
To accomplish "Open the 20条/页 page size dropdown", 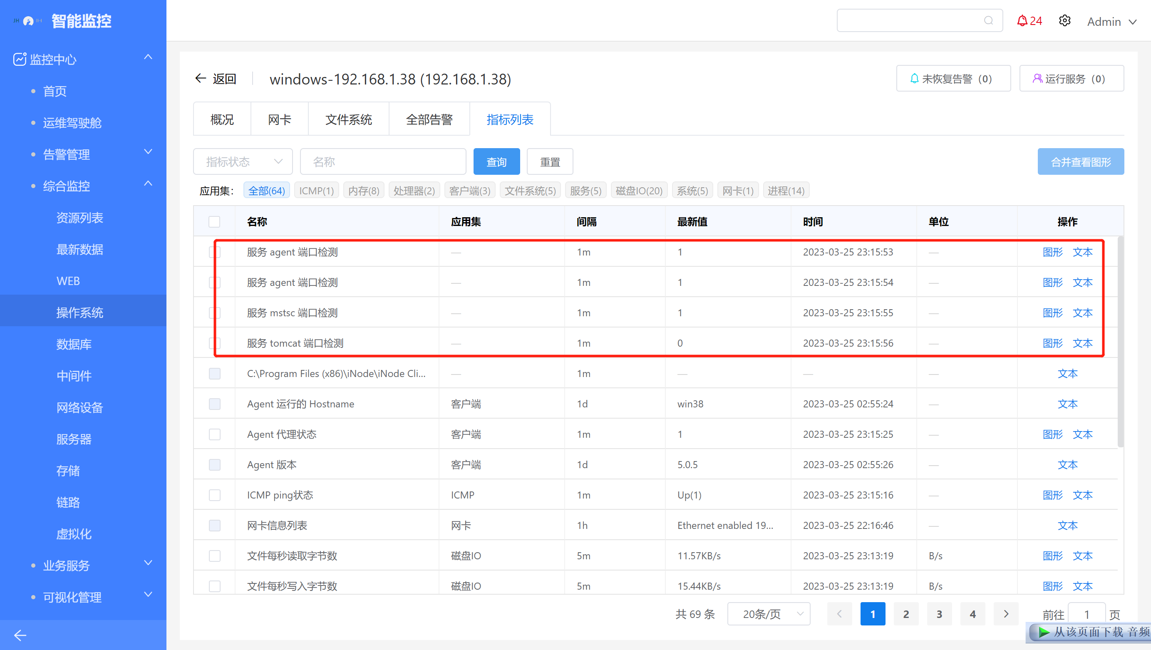I will (769, 614).
